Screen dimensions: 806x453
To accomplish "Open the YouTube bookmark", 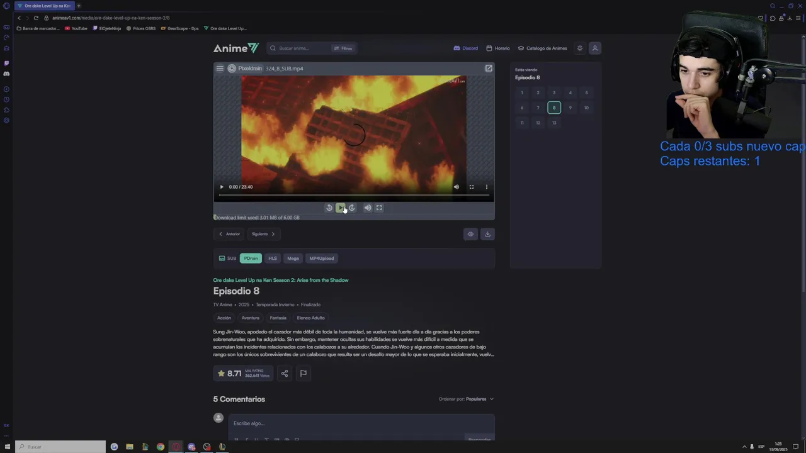I will (x=76, y=28).
